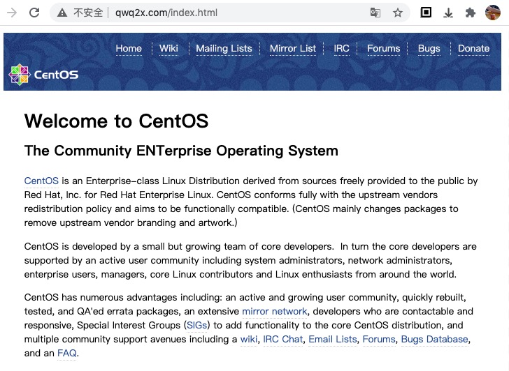Open the downloads arrow icon
This screenshot has width=509, height=371.
(x=448, y=13)
